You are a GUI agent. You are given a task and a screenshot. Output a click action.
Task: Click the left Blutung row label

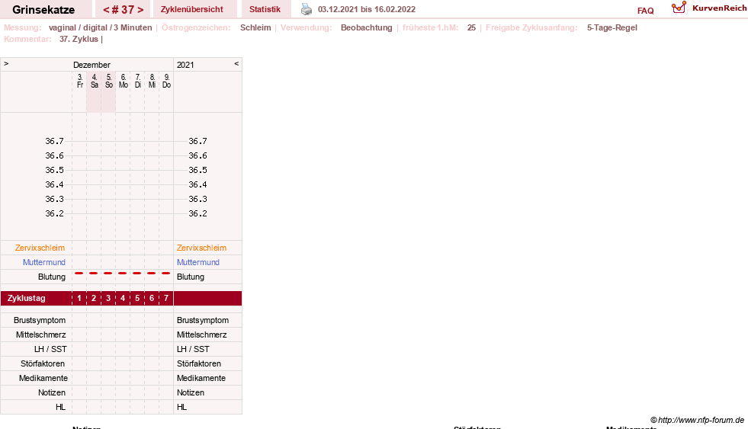point(52,277)
